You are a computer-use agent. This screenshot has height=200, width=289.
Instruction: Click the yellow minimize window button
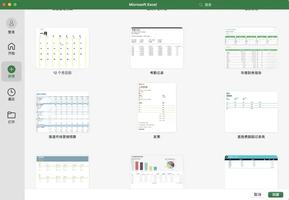pyautogui.click(x=10, y=4)
